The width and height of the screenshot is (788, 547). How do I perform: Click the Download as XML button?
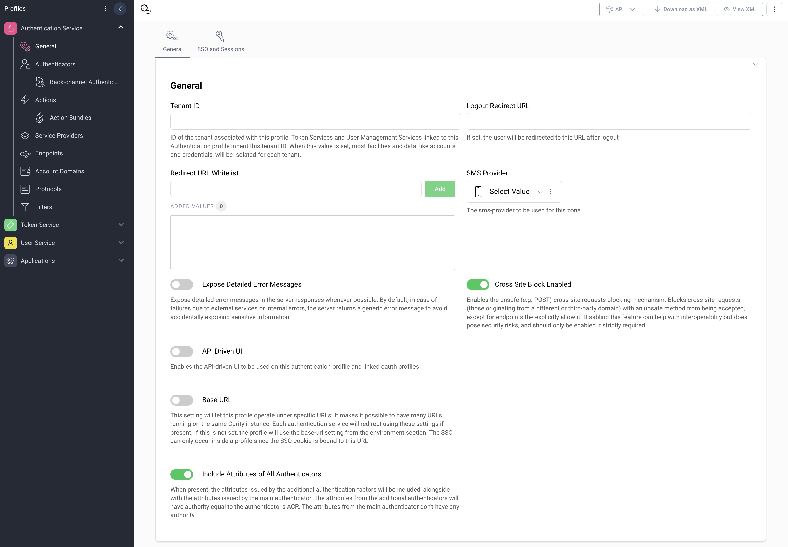pyautogui.click(x=680, y=9)
